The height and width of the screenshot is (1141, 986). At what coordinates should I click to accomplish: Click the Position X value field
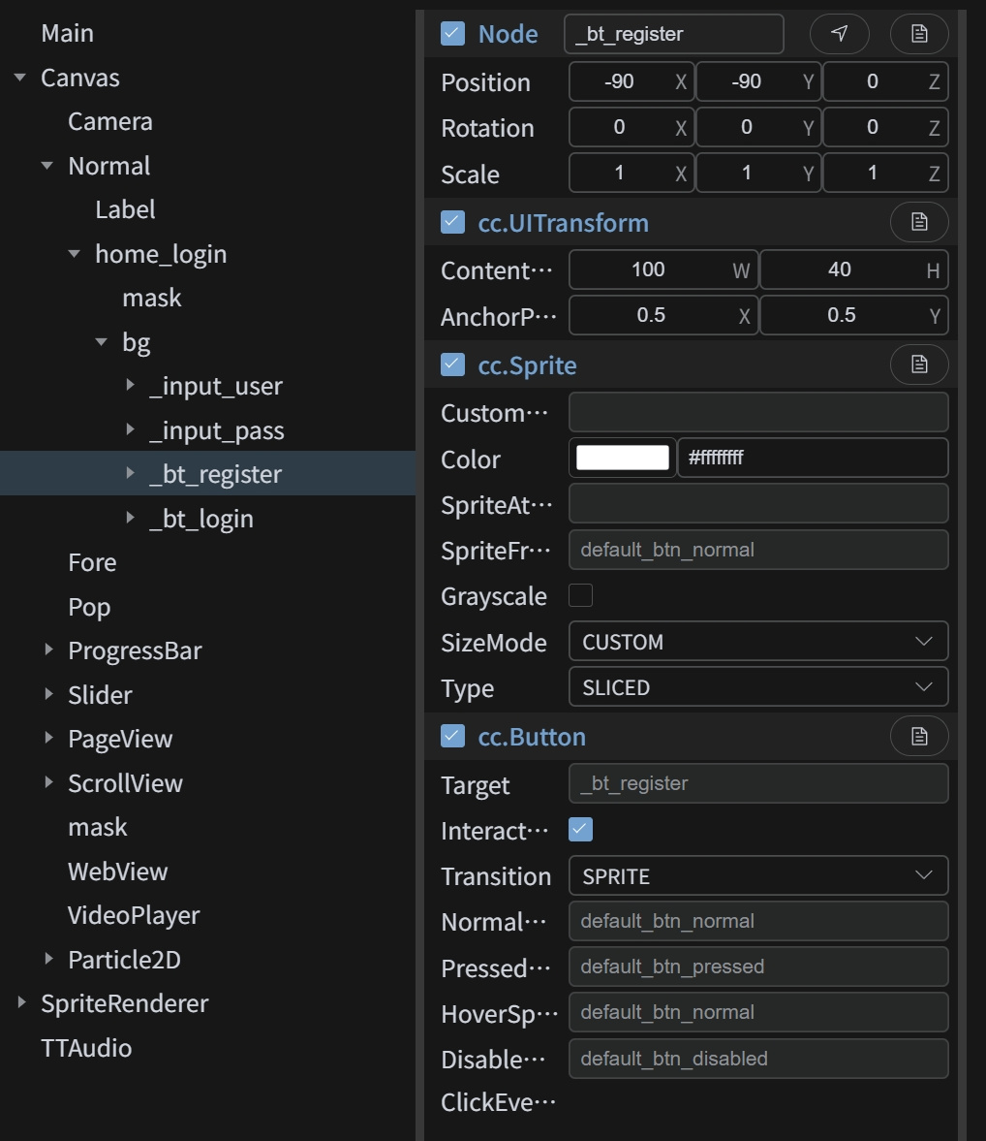pos(620,82)
